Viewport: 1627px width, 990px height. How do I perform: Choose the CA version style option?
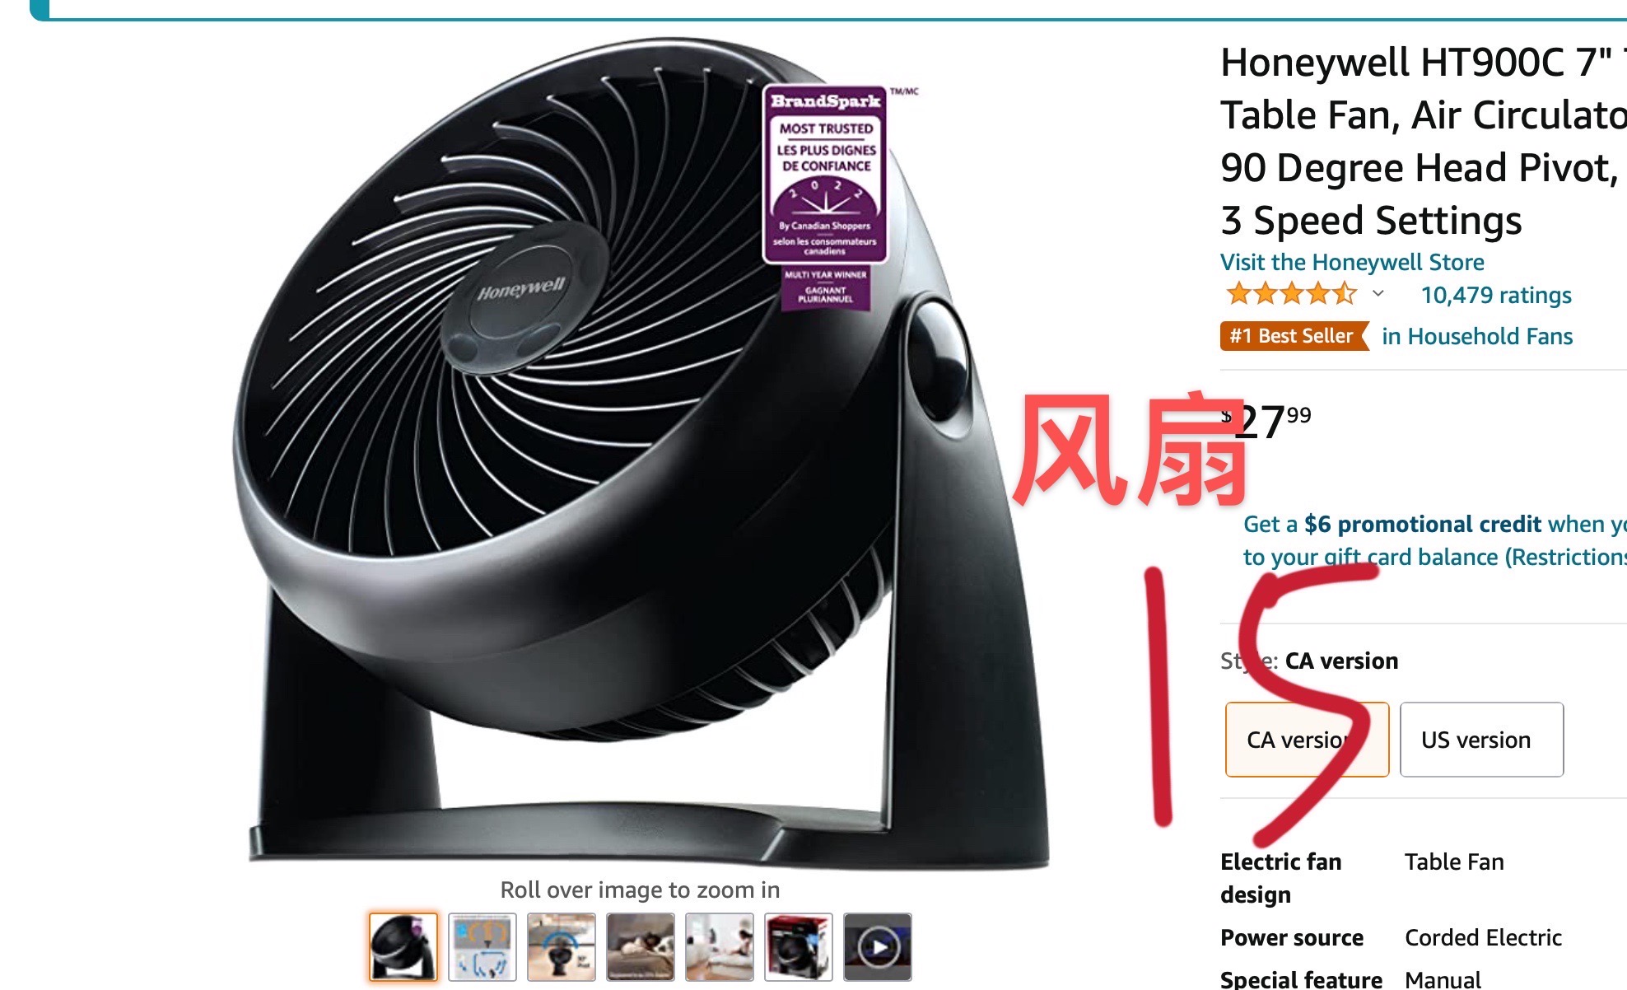coord(1307,739)
